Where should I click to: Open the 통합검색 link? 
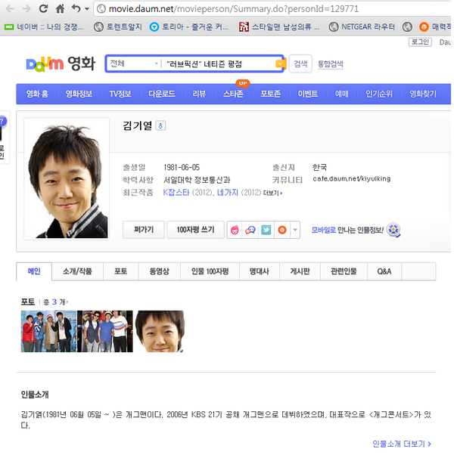coord(330,63)
